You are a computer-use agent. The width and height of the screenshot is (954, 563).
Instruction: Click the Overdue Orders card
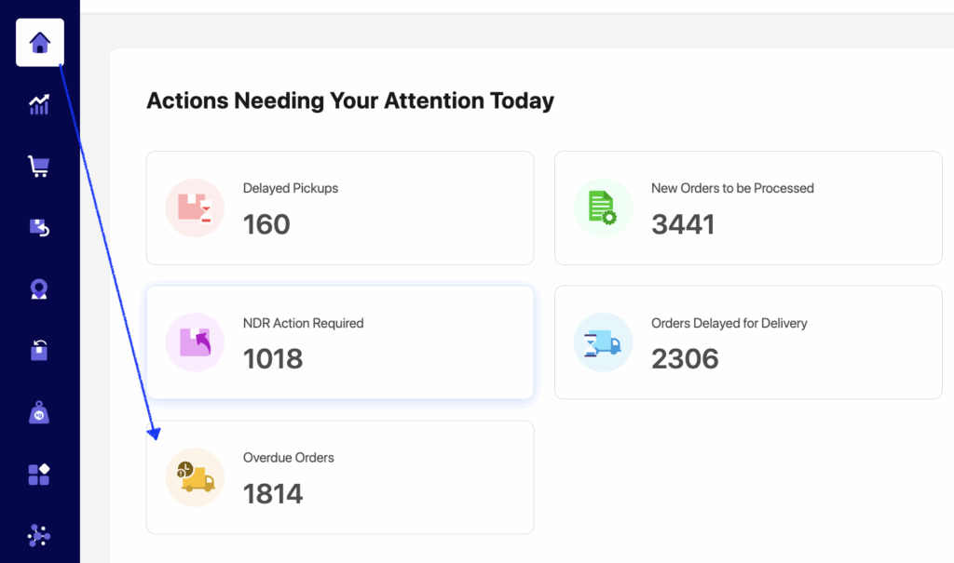pos(340,477)
